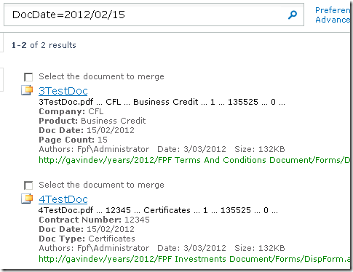Follow the FPF Terms And Conditions Document URL
Screen dimensions: 353x272
click(194, 160)
